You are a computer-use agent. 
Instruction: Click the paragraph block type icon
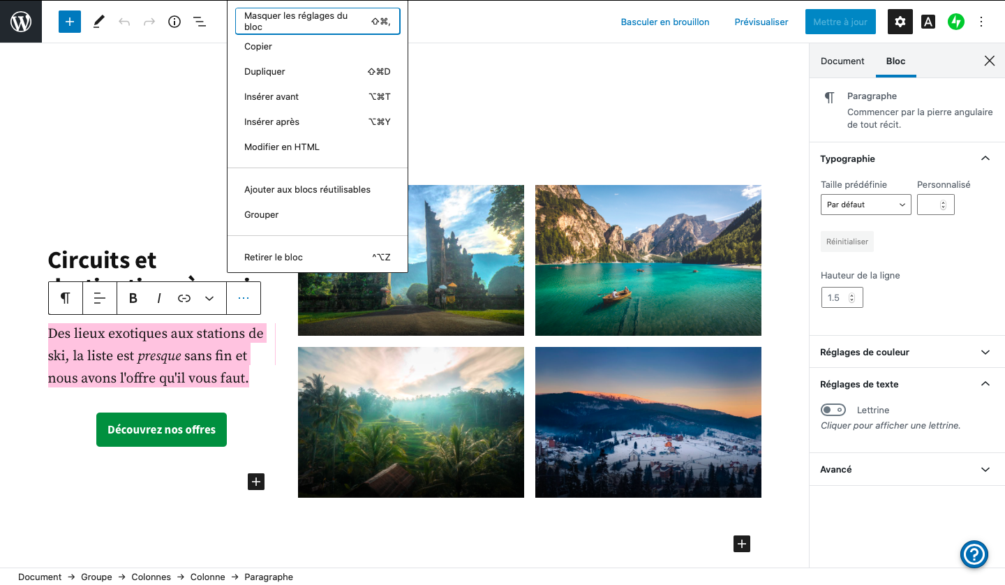(x=65, y=298)
